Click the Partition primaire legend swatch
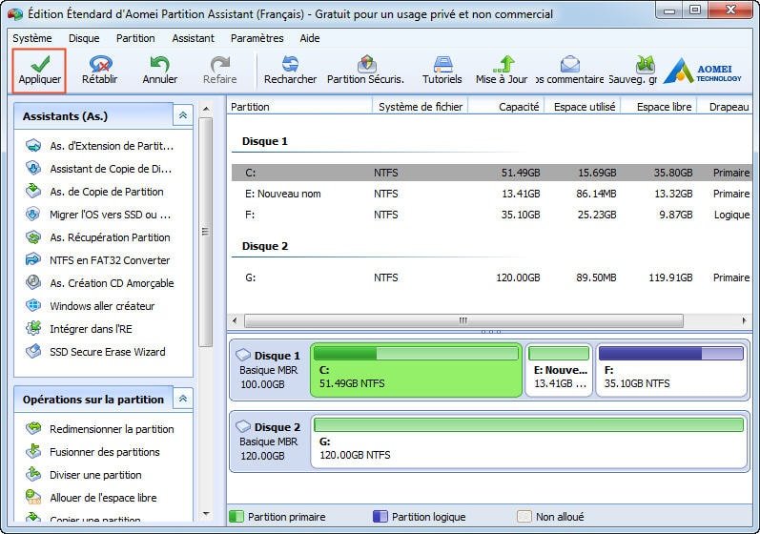This screenshot has width=760, height=534. tap(236, 517)
